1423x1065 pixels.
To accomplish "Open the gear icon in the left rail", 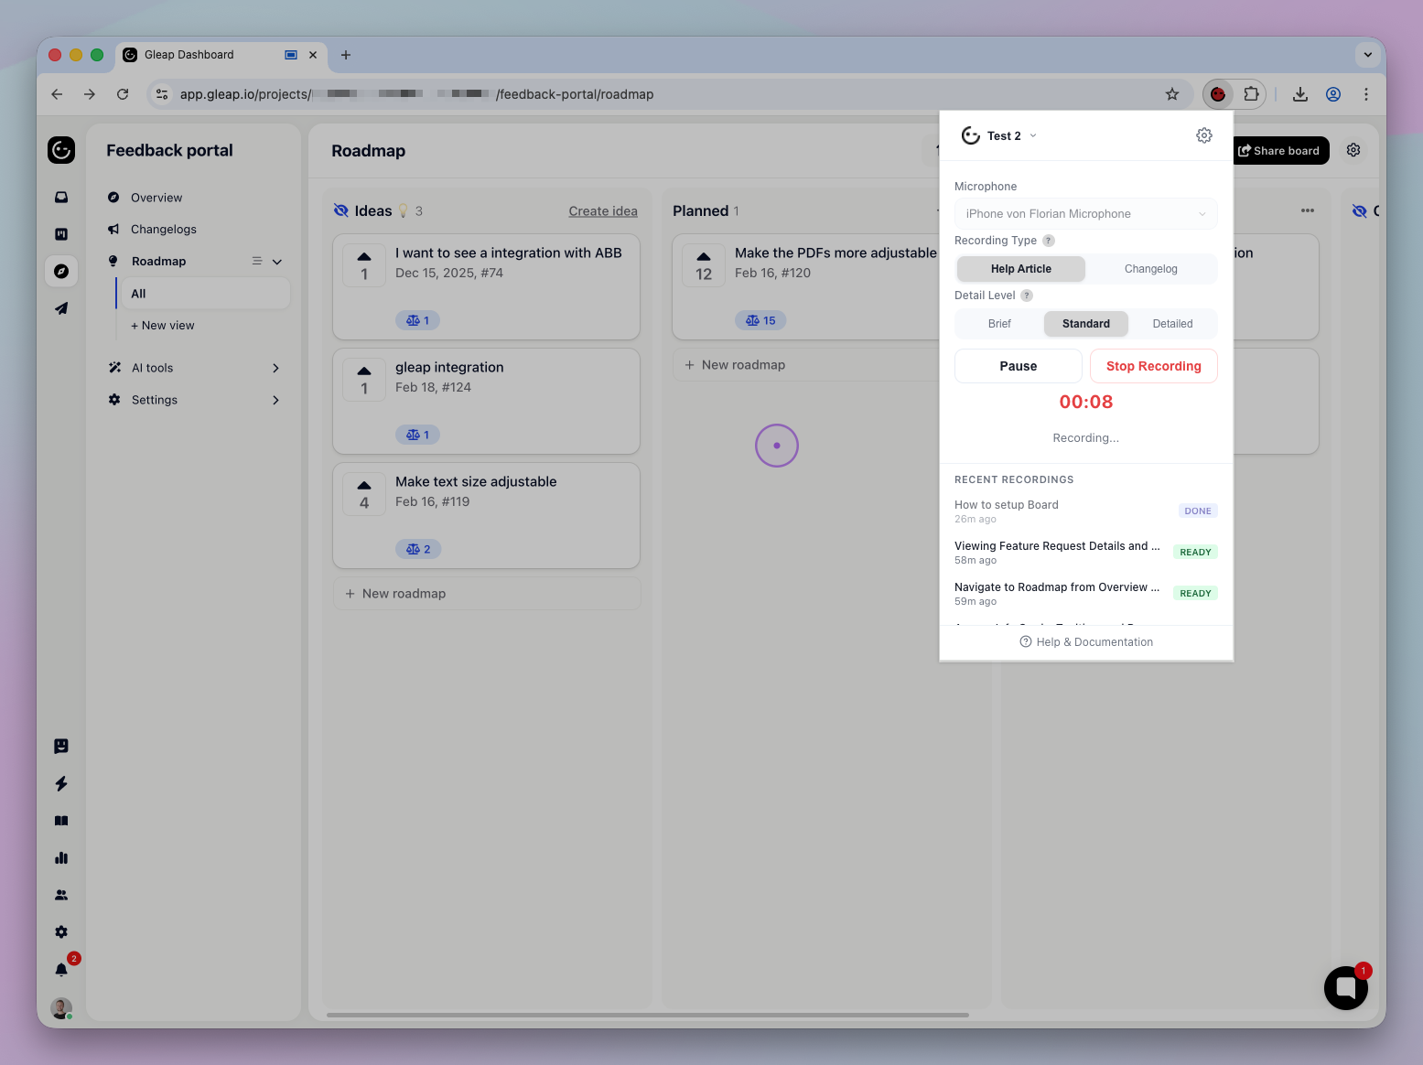I will [x=61, y=932].
